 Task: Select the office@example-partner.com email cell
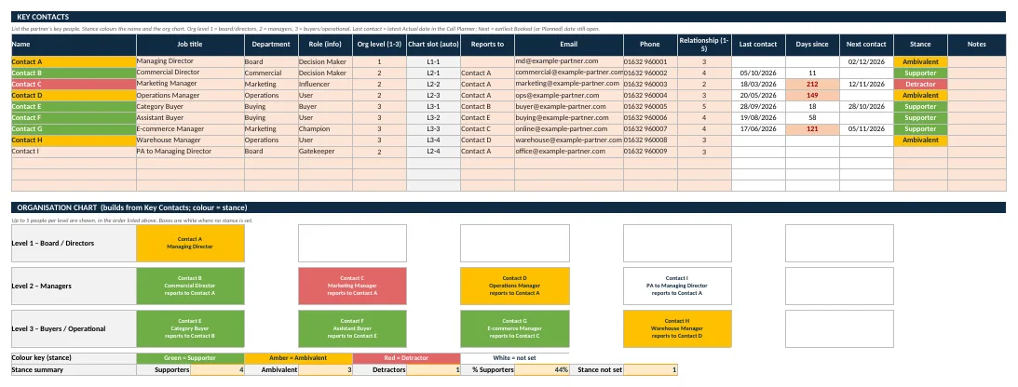point(569,152)
